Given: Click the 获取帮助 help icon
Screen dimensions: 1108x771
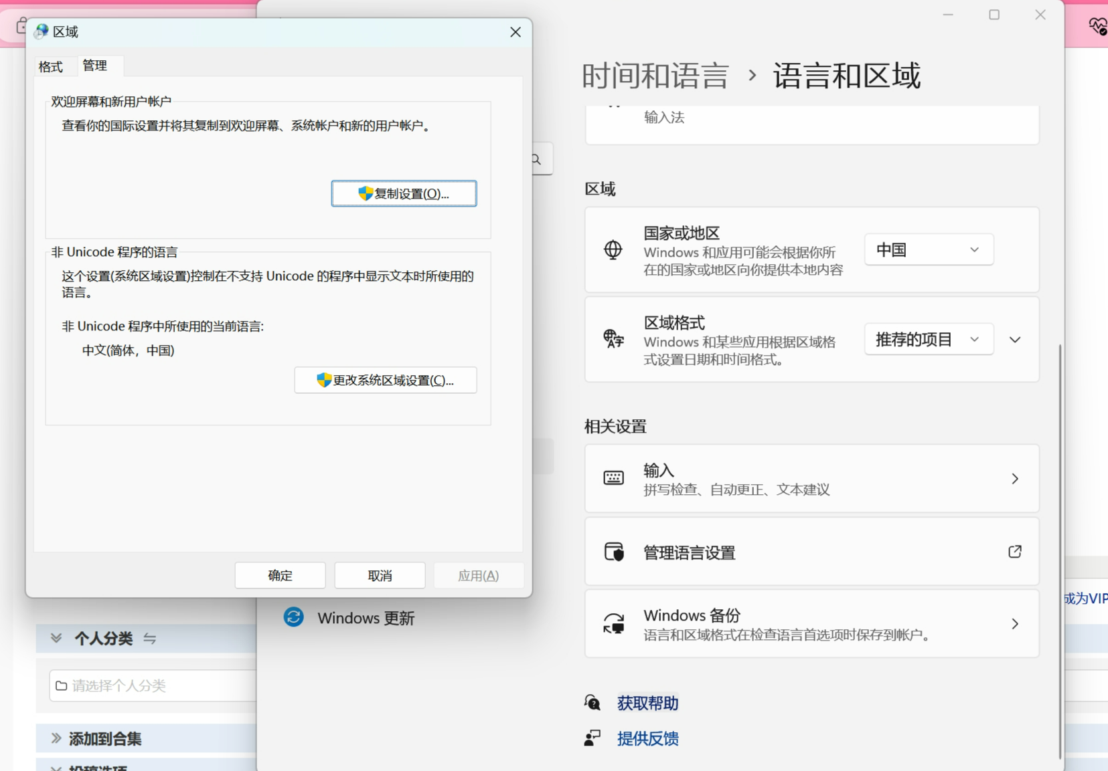Looking at the screenshot, I should pos(592,703).
